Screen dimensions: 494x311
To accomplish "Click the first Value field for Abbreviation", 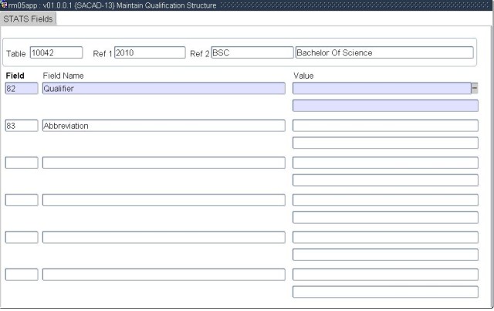I will [385, 125].
